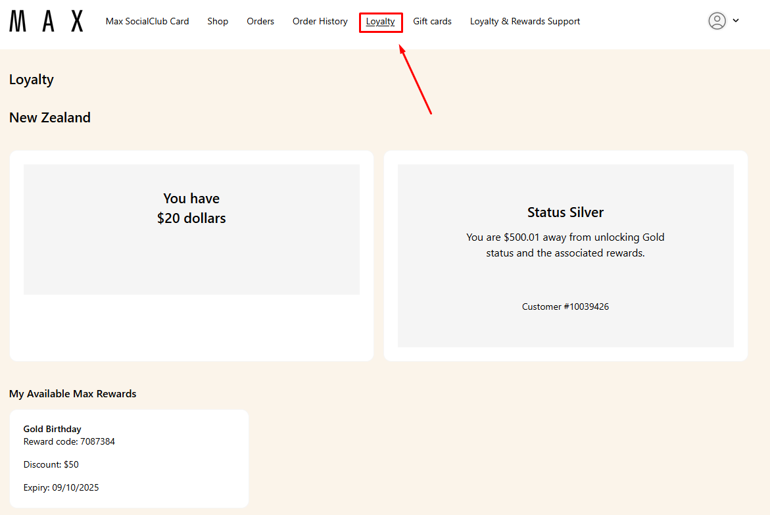The image size is (770, 515).
Task: Select the Customer #10039426 number
Action: click(565, 307)
